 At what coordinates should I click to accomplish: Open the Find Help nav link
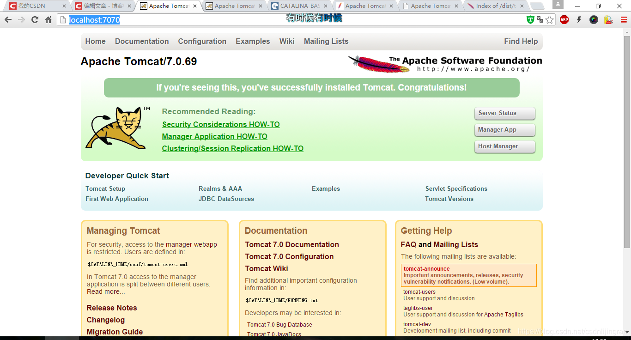[521, 41]
